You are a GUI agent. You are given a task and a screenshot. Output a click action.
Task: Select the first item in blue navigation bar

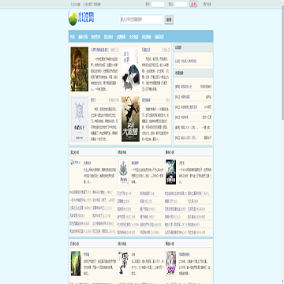pos(73,37)
